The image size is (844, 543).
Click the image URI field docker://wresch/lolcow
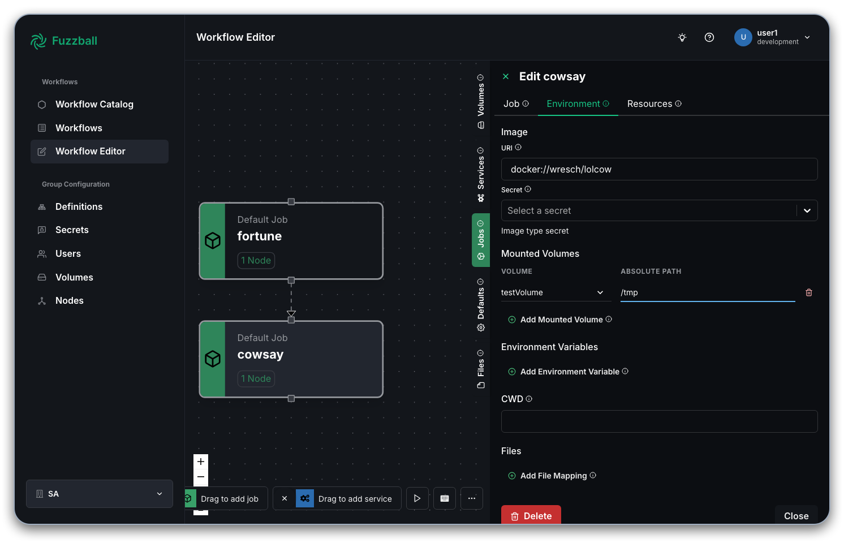[660, 169]
